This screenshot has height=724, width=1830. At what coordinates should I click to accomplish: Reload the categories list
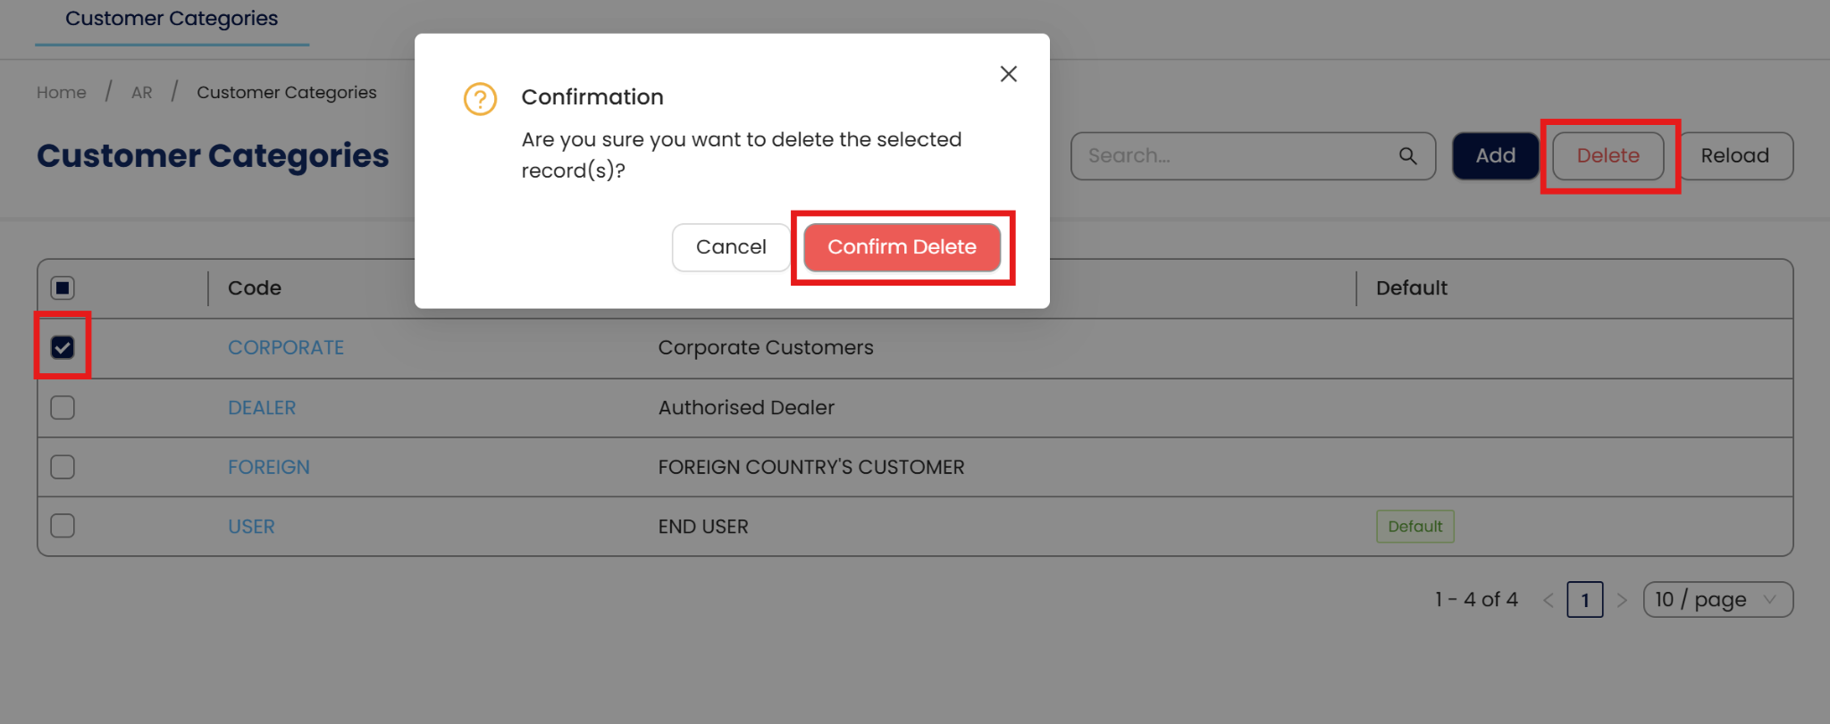coord(1734,156)
